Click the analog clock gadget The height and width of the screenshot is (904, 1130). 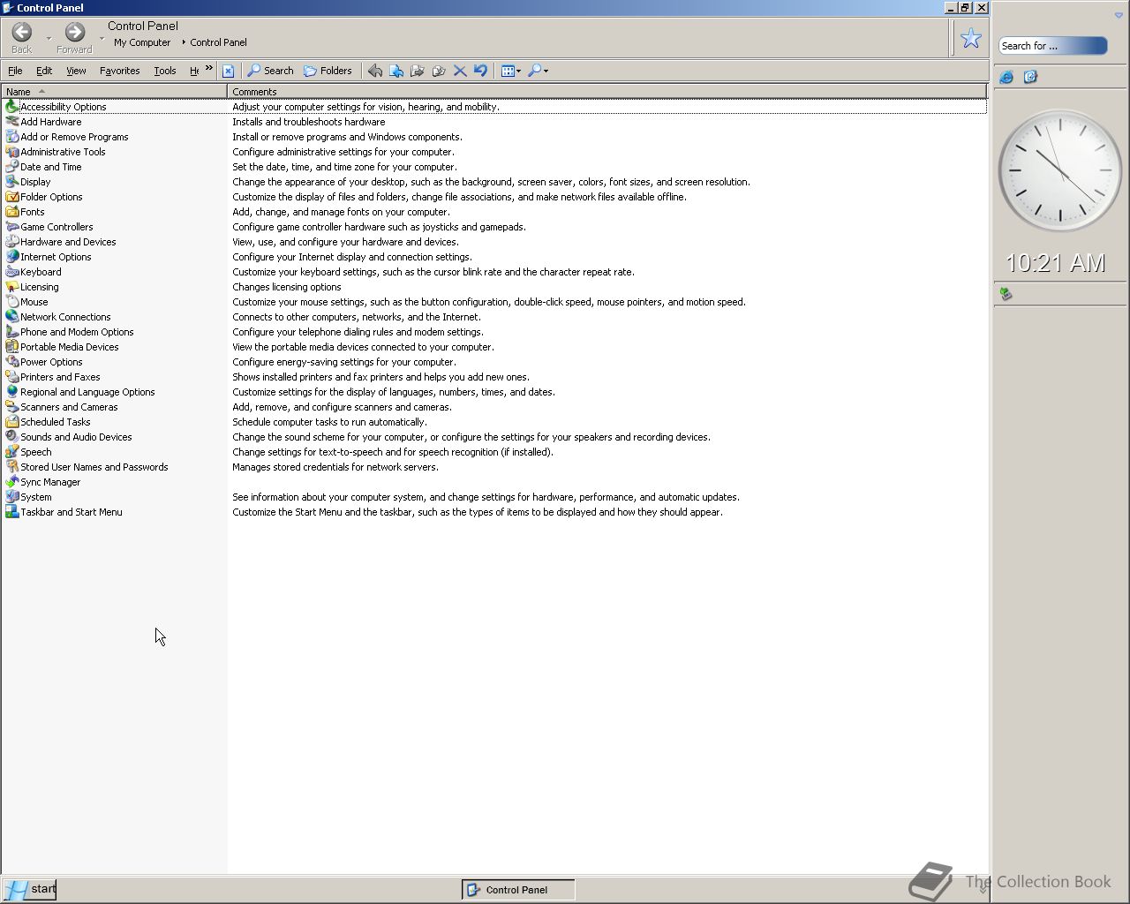coord(1059,170)
